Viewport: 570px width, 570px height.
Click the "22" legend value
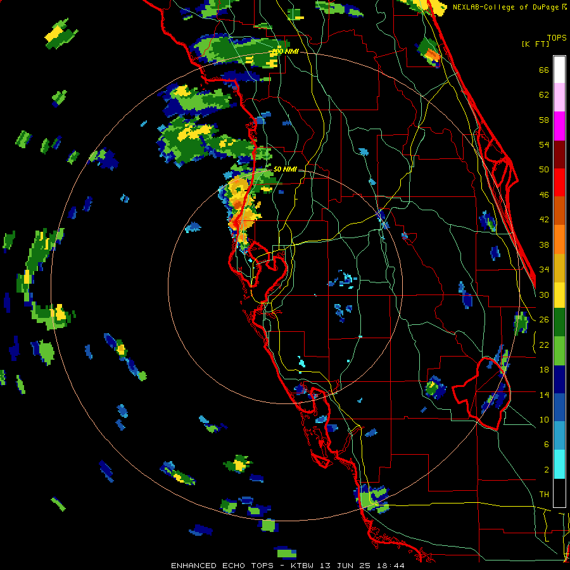pyautogui.click(x=544, y=345)
